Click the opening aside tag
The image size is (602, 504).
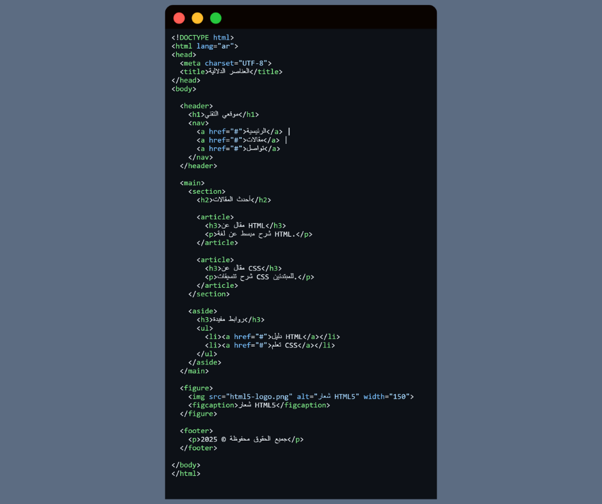point(202,311)
